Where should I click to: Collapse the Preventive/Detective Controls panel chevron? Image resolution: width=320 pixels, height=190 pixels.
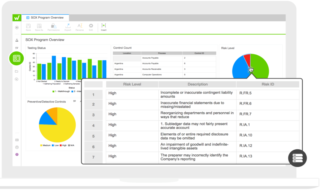point(81,102)
